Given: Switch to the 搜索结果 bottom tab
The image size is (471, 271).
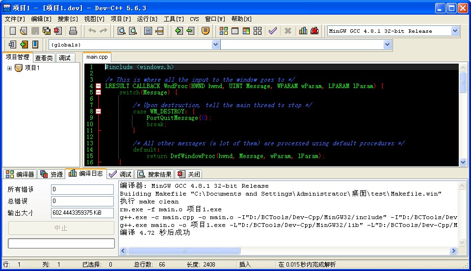Looking at the screenshot, I should (x=155, y=174).
